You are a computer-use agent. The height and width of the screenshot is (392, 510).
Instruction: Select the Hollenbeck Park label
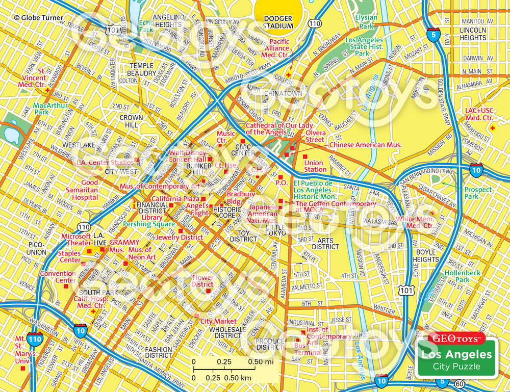coord(456,276)
